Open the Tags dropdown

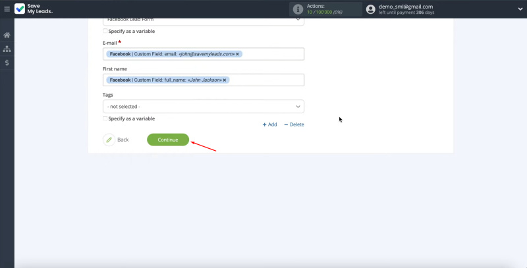pos(204,107)
